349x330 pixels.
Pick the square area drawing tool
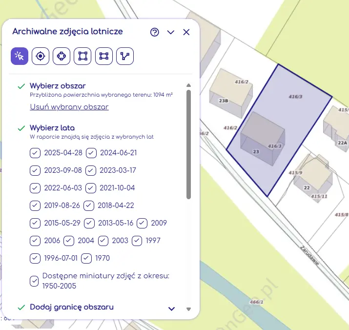click(82, 56)
